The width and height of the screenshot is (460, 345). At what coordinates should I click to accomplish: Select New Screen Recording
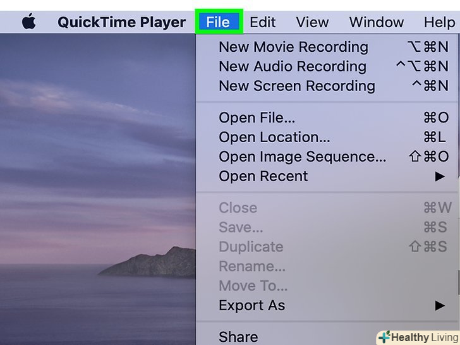tap(296, 86)
